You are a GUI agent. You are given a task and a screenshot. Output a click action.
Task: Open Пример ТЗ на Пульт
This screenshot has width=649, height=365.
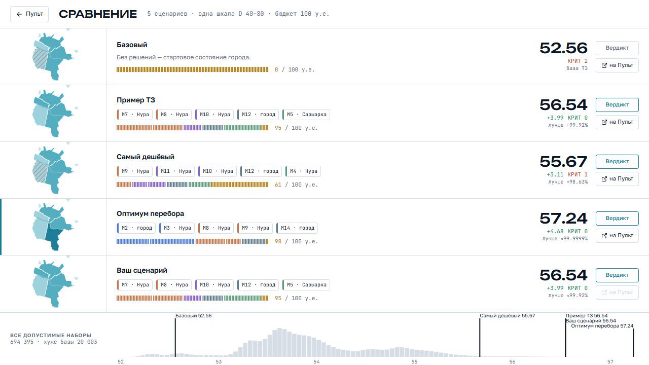tap(617, 122)
